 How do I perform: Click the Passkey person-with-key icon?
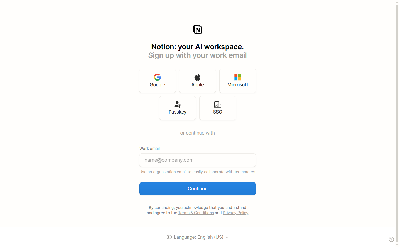tap(177, 104)
